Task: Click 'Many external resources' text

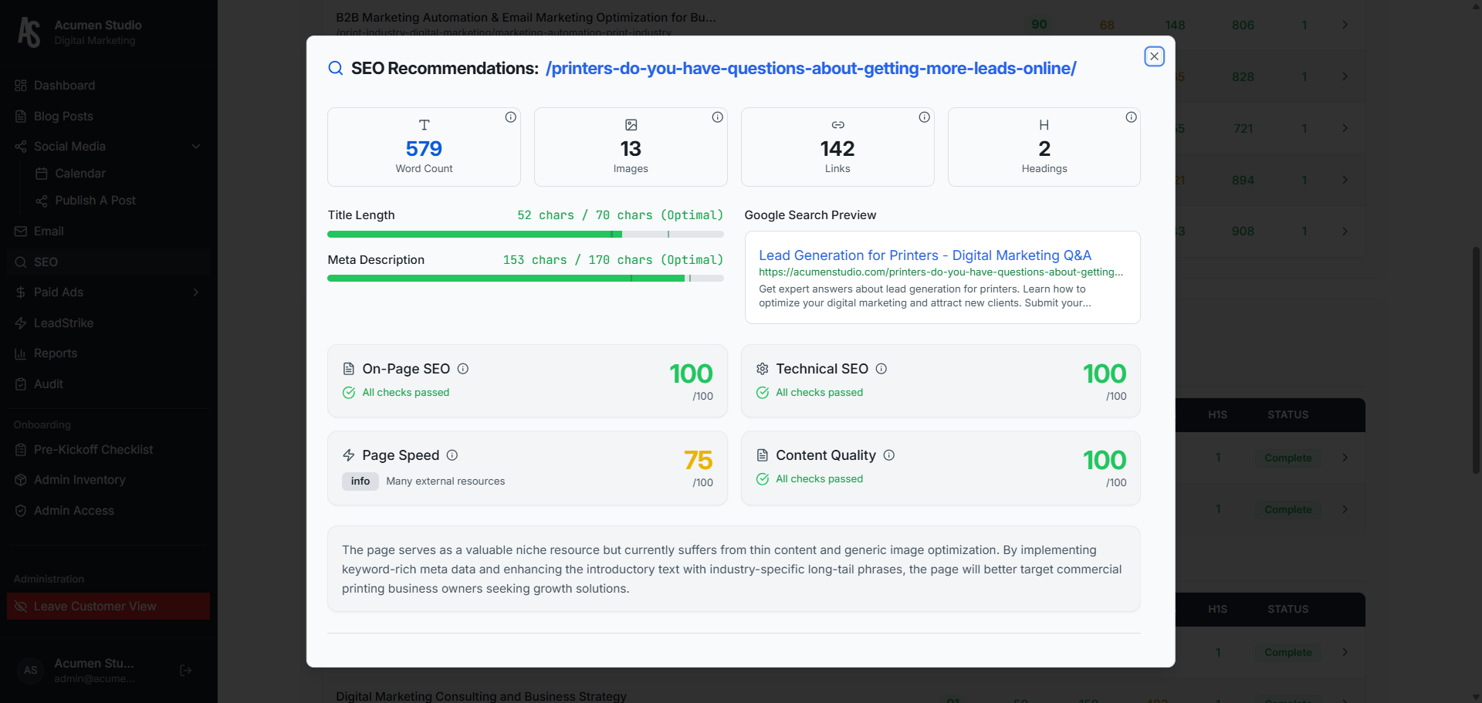Action: (x=445, y=481)
